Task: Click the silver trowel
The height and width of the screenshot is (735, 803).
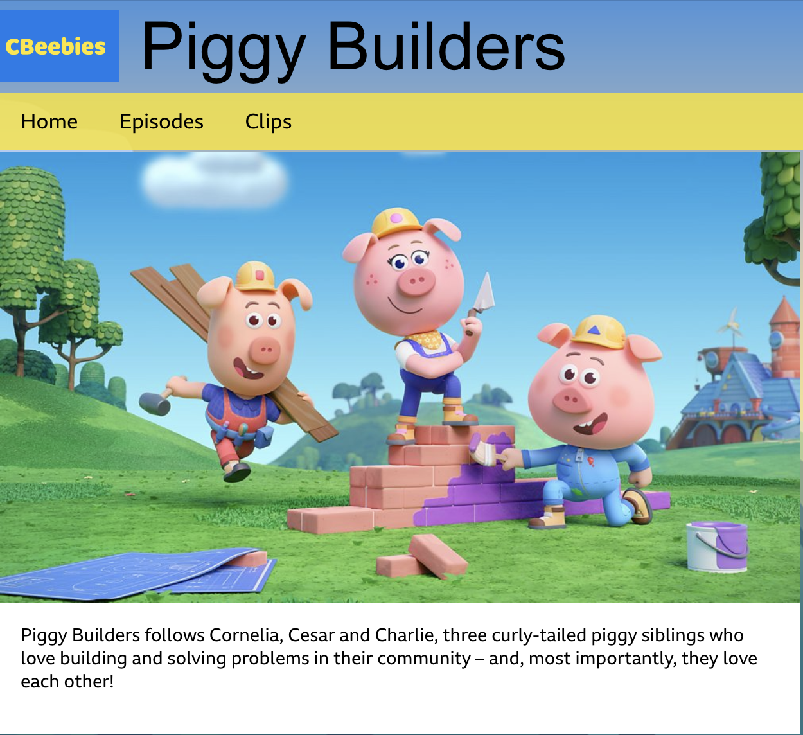Action: [x=482, y=301]
